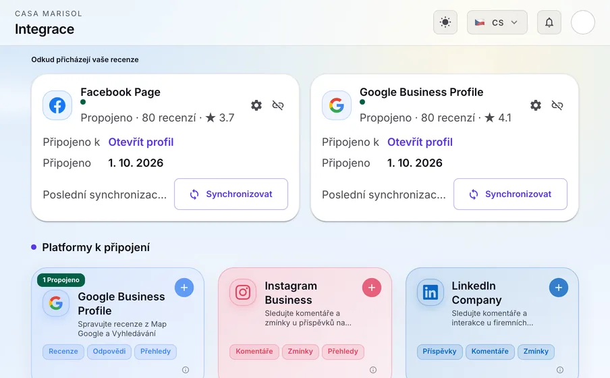The height and width of the screenshot is (378, 610).
Task: Open Google Business Profile settings gear
Action: coord(536,105)
